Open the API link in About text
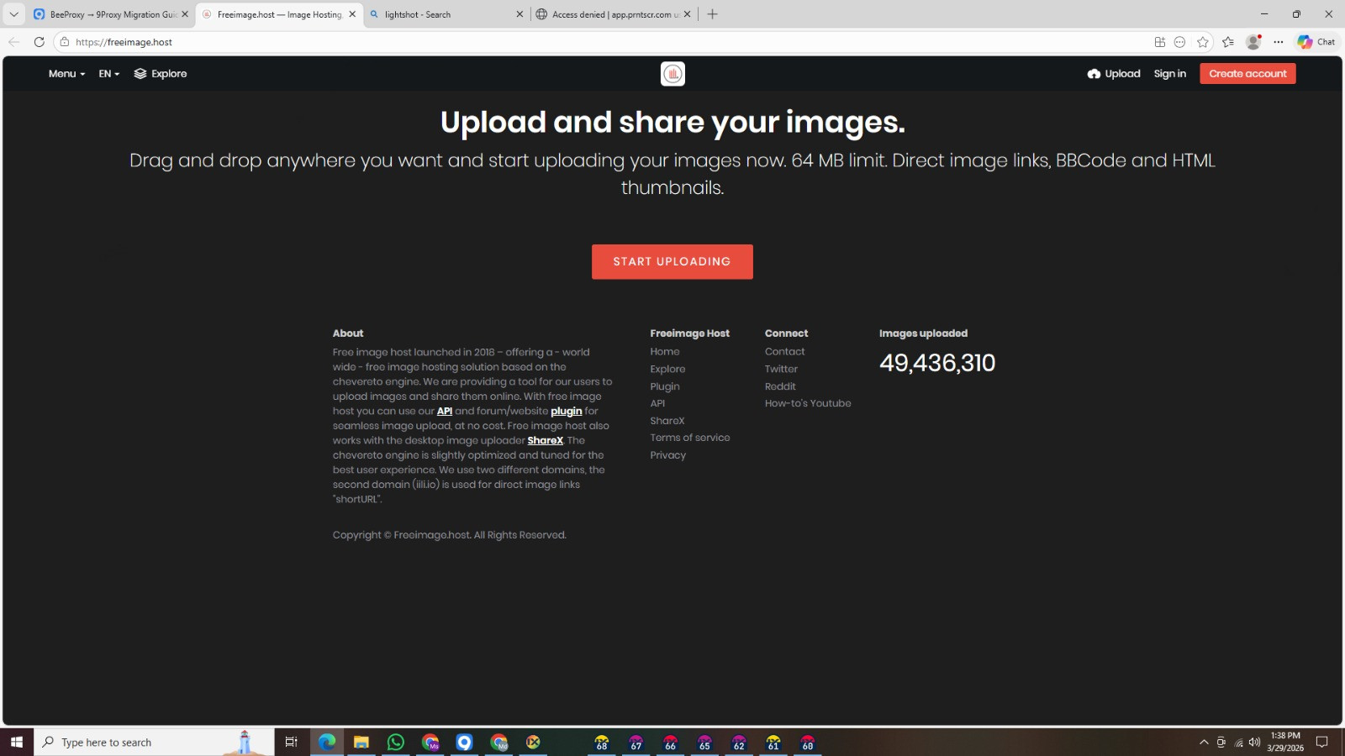This screenshot has height=756, width=1345. 445,412
